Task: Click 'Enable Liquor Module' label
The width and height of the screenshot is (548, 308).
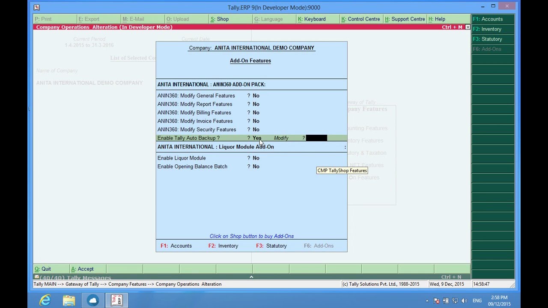Action: point(182,158)
